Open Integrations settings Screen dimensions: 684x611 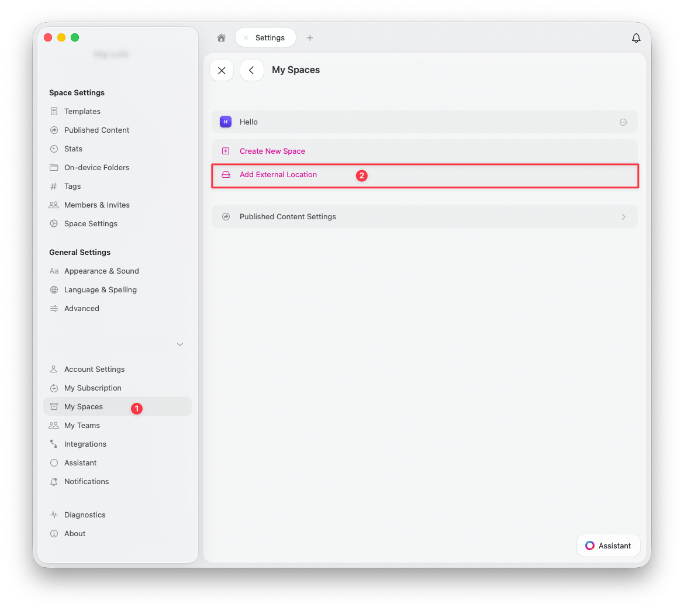coord(85,444)
